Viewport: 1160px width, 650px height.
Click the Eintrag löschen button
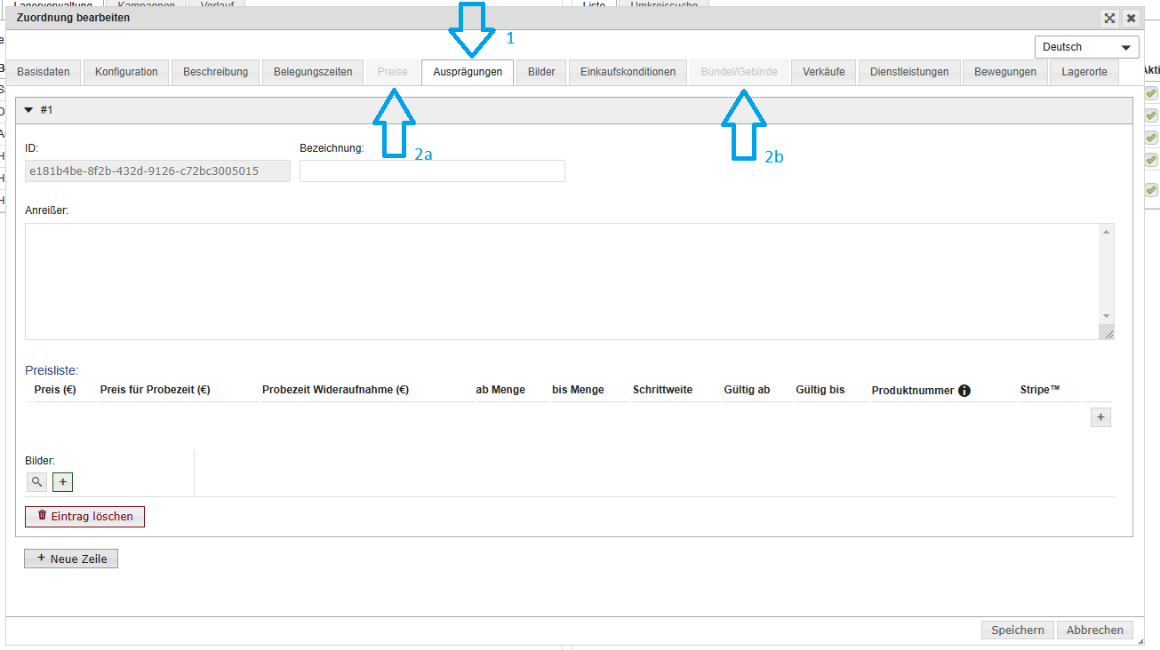(84, 516)
